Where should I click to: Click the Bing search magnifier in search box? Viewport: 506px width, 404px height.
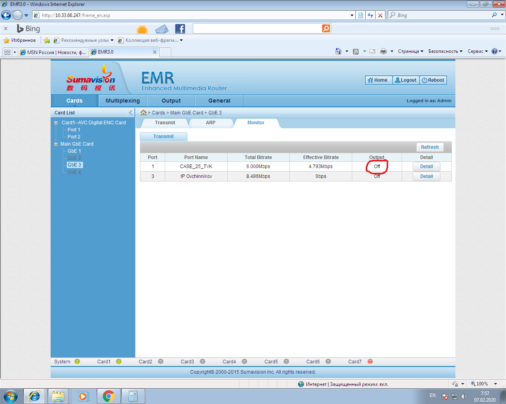[494, 15]
